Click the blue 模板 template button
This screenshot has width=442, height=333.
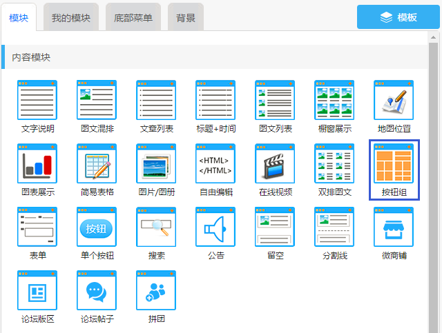(x=398, y=17)
